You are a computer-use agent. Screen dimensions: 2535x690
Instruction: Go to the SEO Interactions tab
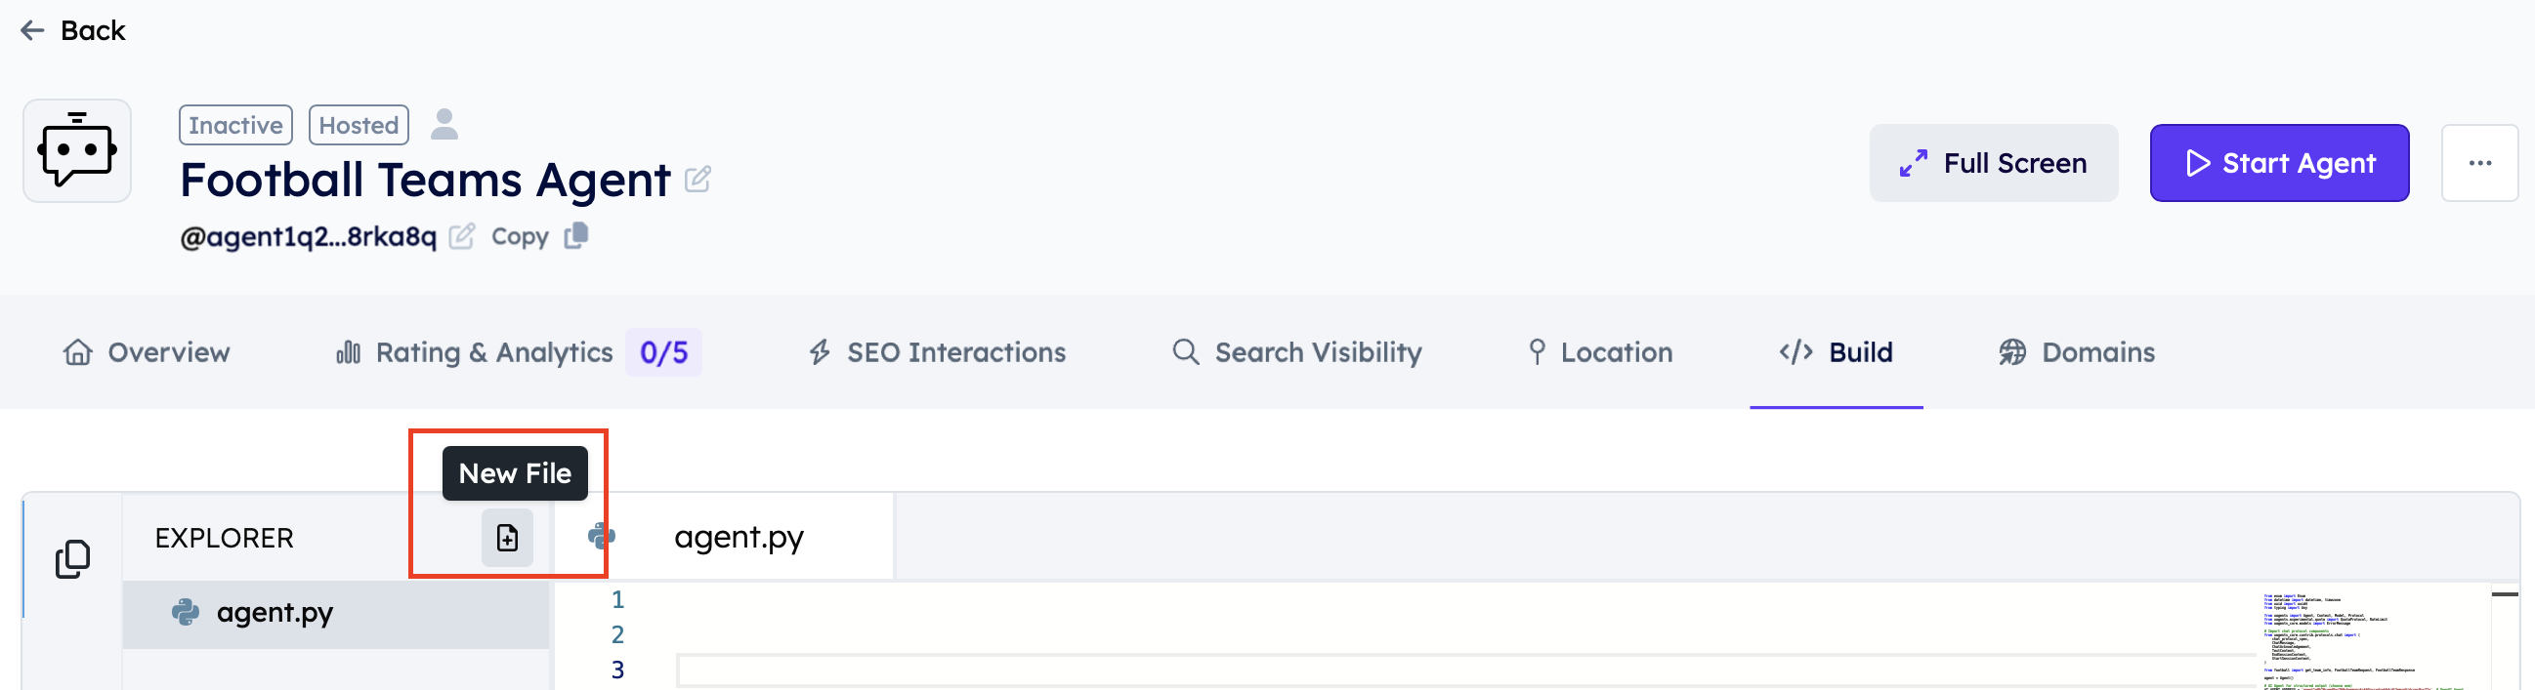pos(937,352)
